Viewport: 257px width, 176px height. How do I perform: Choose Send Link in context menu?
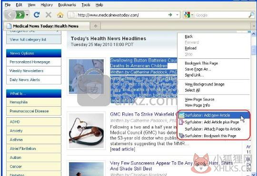(194, 75)
